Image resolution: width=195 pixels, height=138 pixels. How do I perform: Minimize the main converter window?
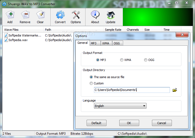point(169,3)
